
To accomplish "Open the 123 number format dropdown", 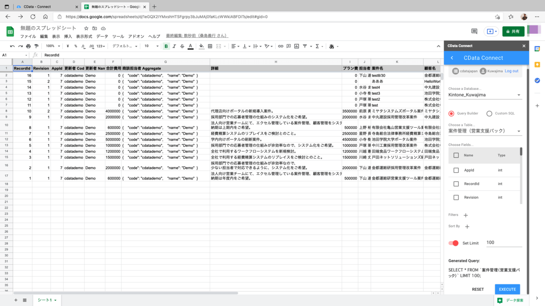I will click(x=101, y=46).
